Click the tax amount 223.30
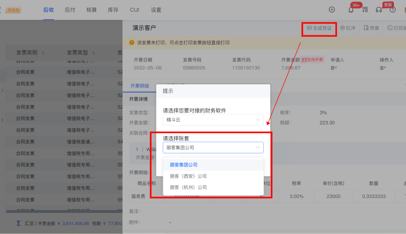The width and height of the screenshot is (406, 234). click(x=327, y=123)
